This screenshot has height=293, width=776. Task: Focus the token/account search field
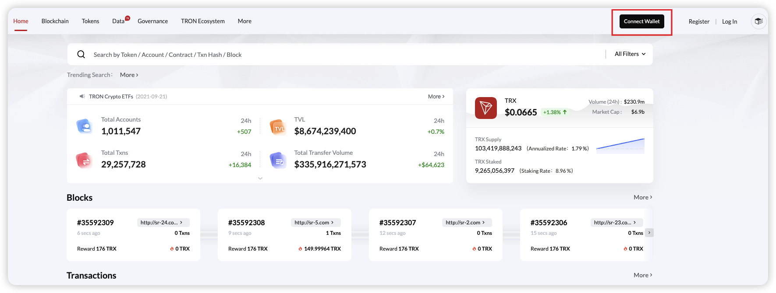tap(342, 55)
